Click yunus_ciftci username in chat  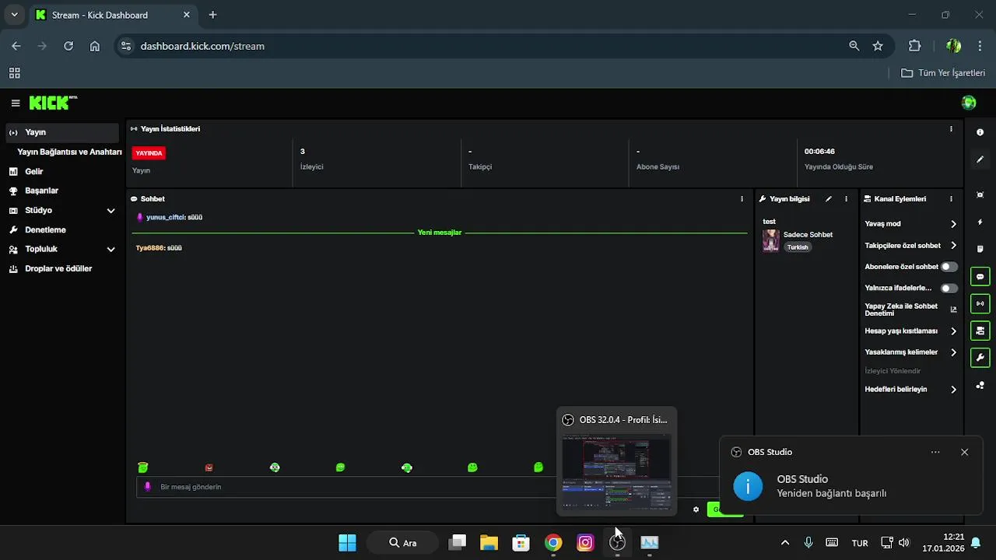point(165,217)
